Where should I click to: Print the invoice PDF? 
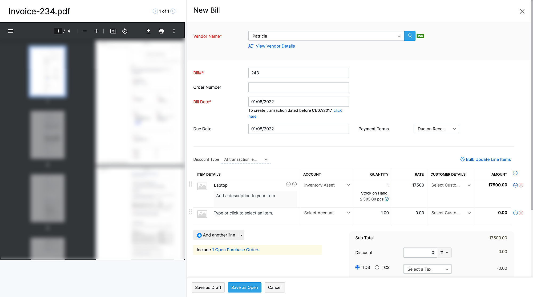[x=161, y=31]
